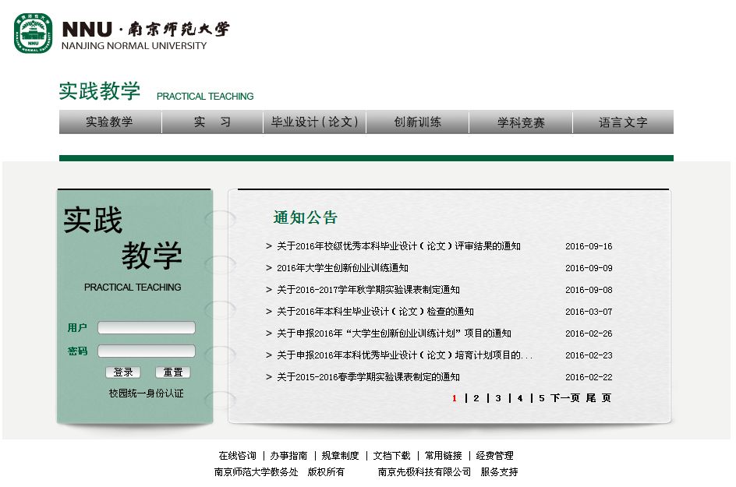Open the 2015-2016春季学期实验课表 notice
This screenshot has width=736, height=487.
[x=368, y=377]
